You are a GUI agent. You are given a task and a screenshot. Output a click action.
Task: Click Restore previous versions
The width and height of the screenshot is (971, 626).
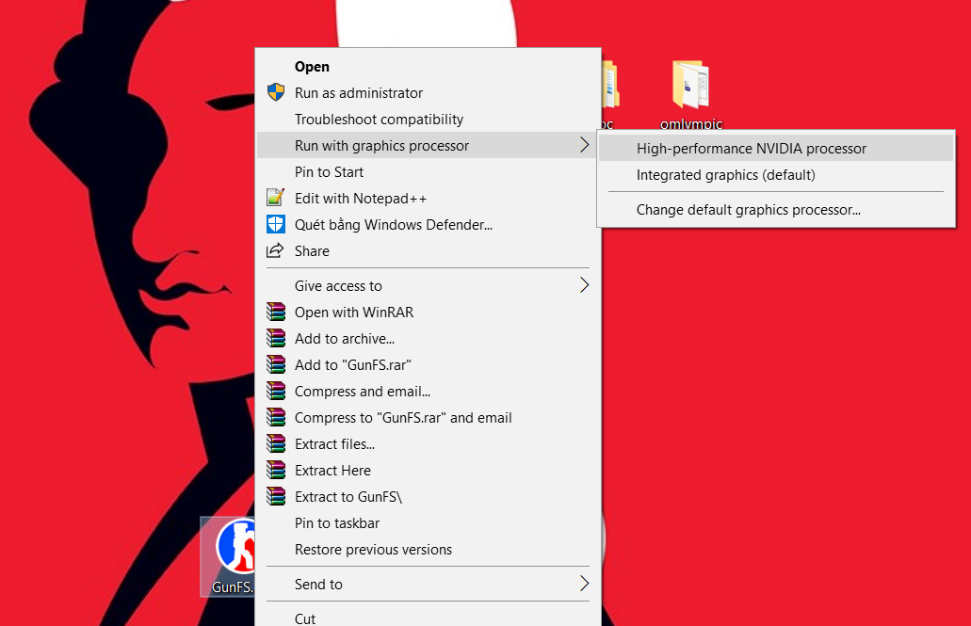(x=373, y=549)
